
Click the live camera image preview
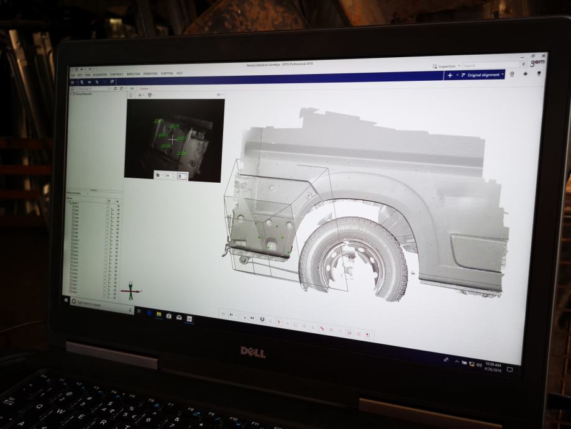pyautogui.click(x=175, y=141)
